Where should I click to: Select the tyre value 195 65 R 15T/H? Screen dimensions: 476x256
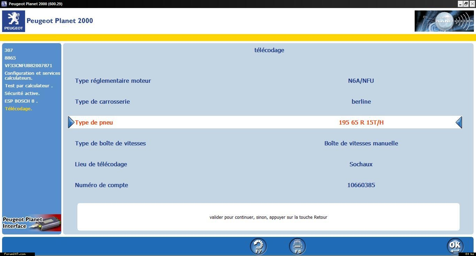pos(361,122)
